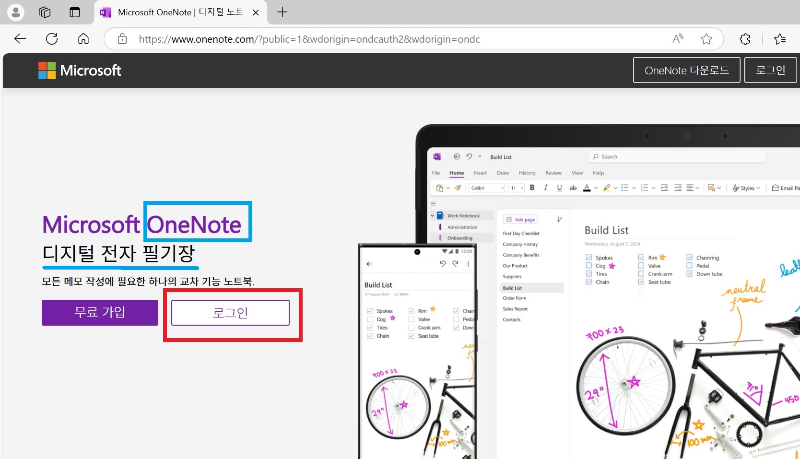Screen dimensions: 800x459
Task: Click the purple 무료 가입 button
Action: tap(100, 313)
